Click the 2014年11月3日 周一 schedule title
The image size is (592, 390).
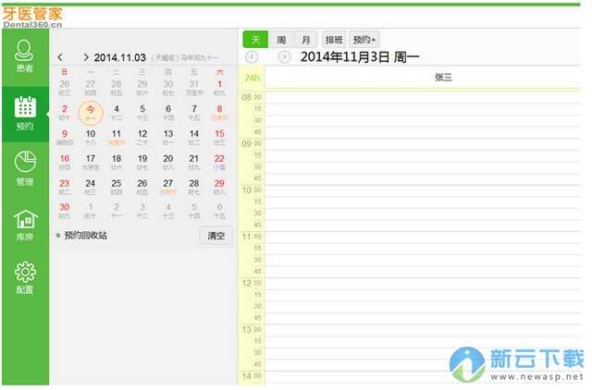(x=360, y=57)
